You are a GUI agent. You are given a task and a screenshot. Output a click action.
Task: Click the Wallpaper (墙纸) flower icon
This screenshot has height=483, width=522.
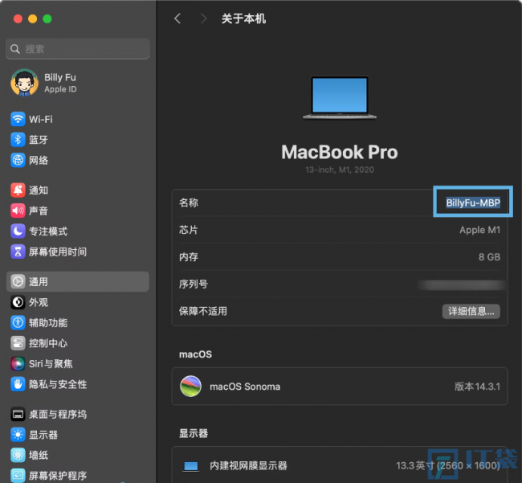tap(18, 455)
